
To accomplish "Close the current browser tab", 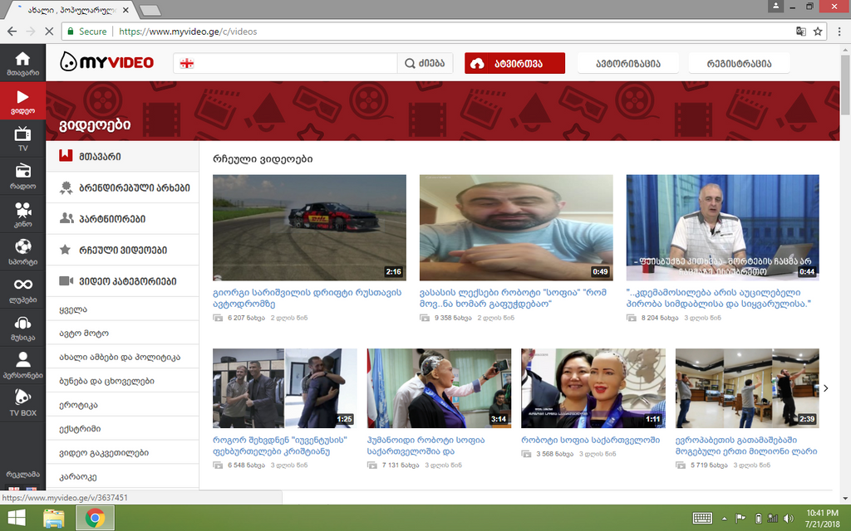I will pos(126,10).
